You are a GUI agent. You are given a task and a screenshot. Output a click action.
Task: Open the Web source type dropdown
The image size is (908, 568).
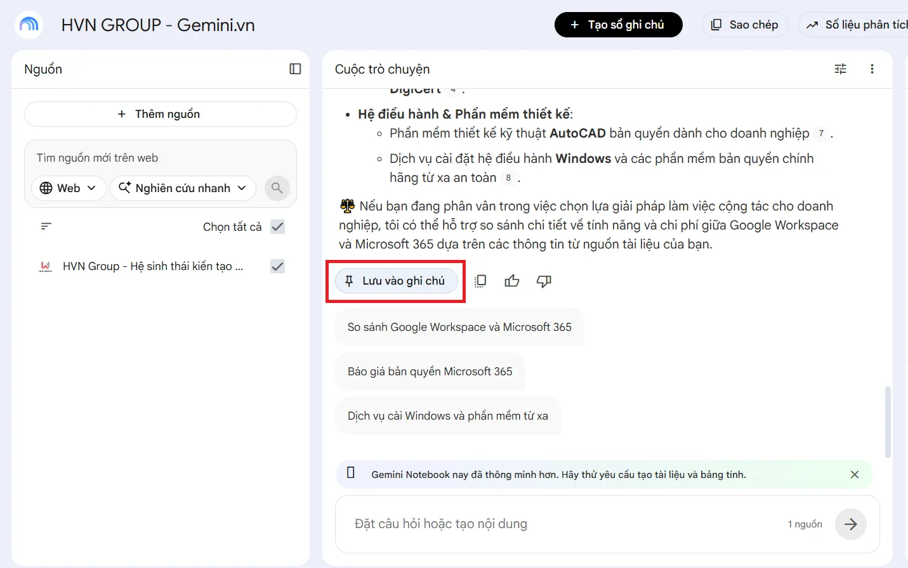pyautogui.click(x=69, y=188)
